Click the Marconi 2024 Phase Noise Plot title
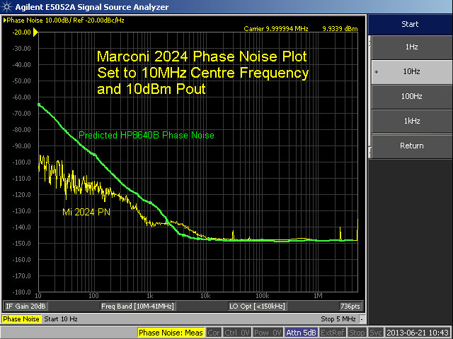This screenshot has height=339, width=453. click(x=202, y=56)
